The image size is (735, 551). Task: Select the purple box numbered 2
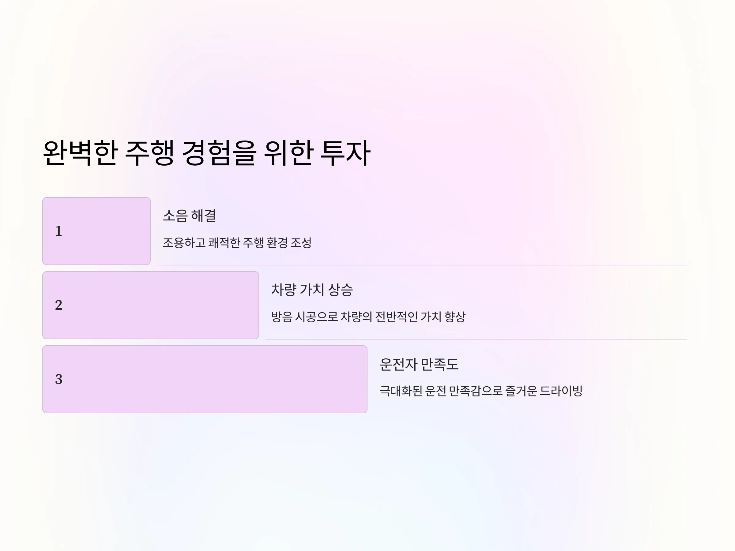[151, 305]
